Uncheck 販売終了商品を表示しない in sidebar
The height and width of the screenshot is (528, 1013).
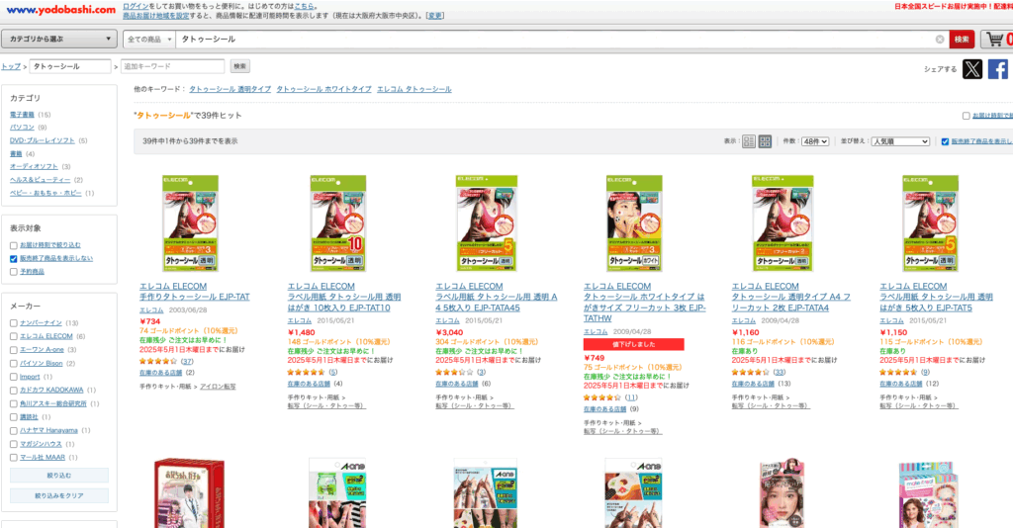pyautogui.click(x=14, y=259)
